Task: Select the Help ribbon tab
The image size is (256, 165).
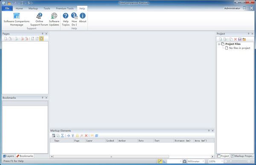Action: 82,9
